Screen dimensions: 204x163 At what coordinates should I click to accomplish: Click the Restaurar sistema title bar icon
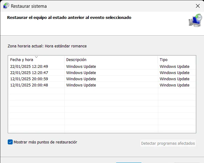(x=6, y=6)
